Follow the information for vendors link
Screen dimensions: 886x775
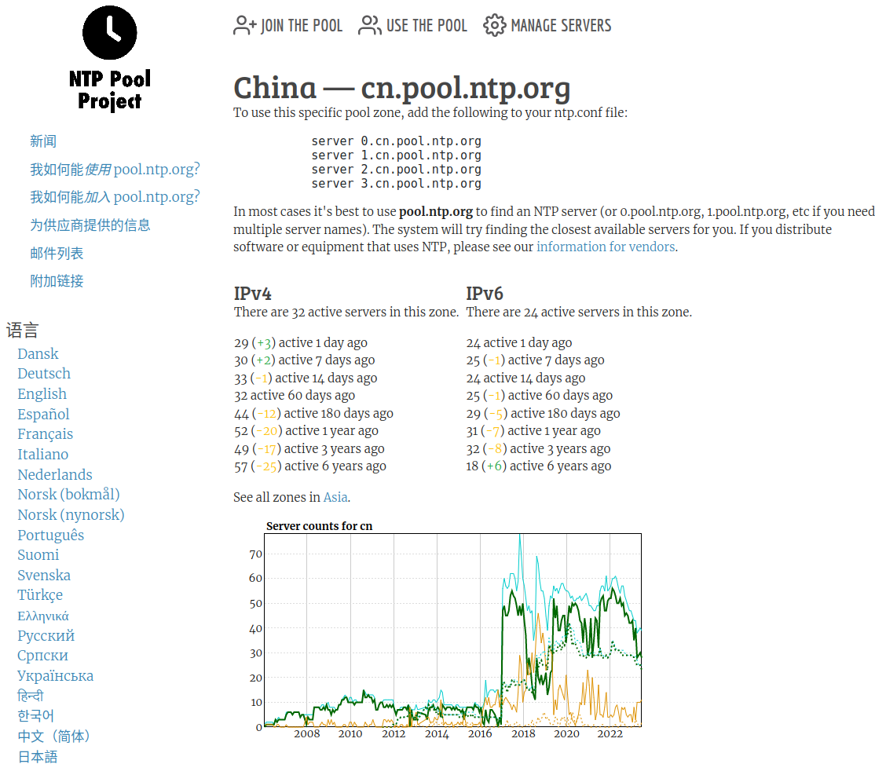pos(606,247)
